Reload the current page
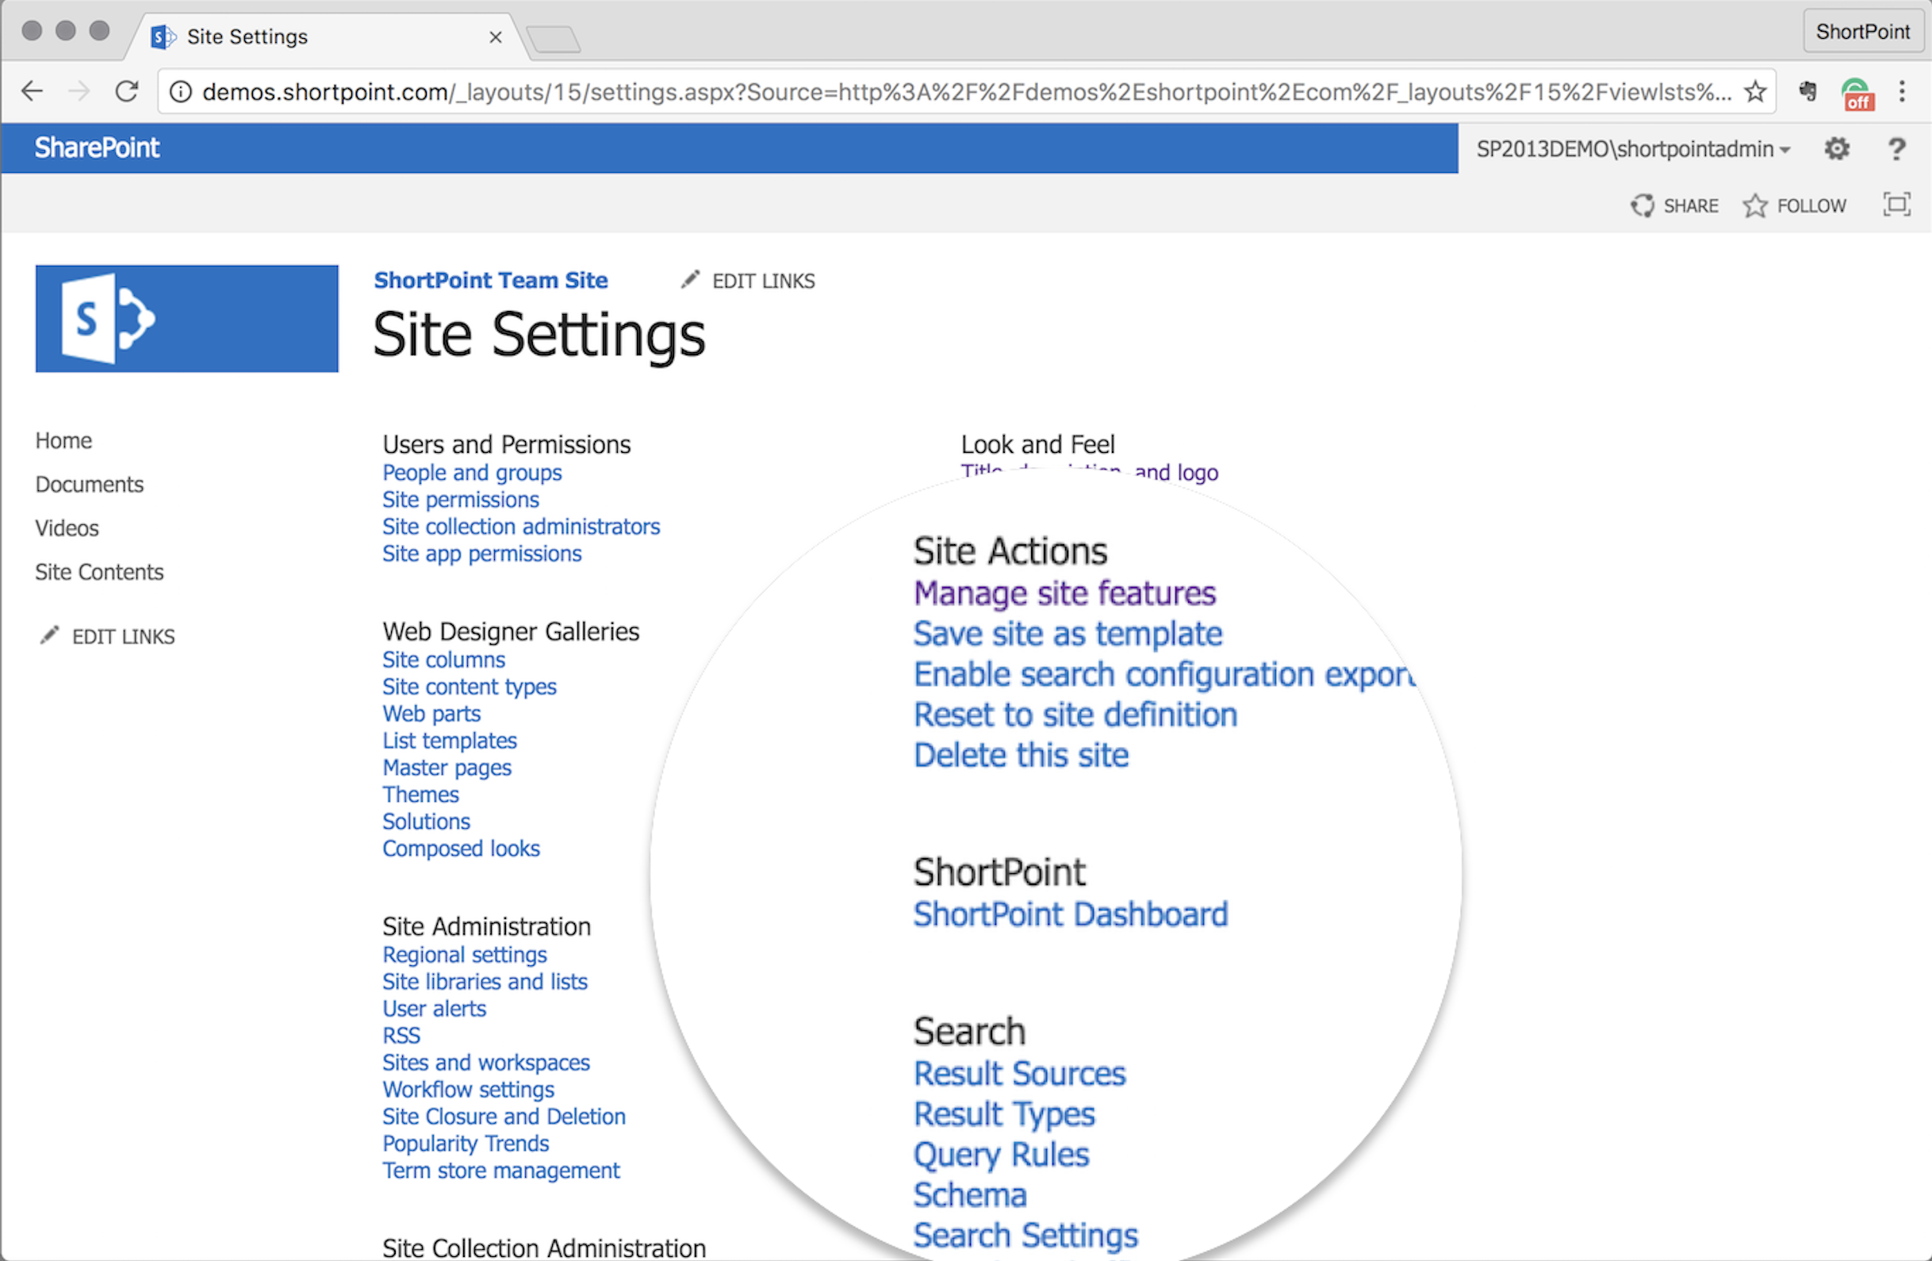Viewport: 1932px width, 1261px height. (128, 91)
